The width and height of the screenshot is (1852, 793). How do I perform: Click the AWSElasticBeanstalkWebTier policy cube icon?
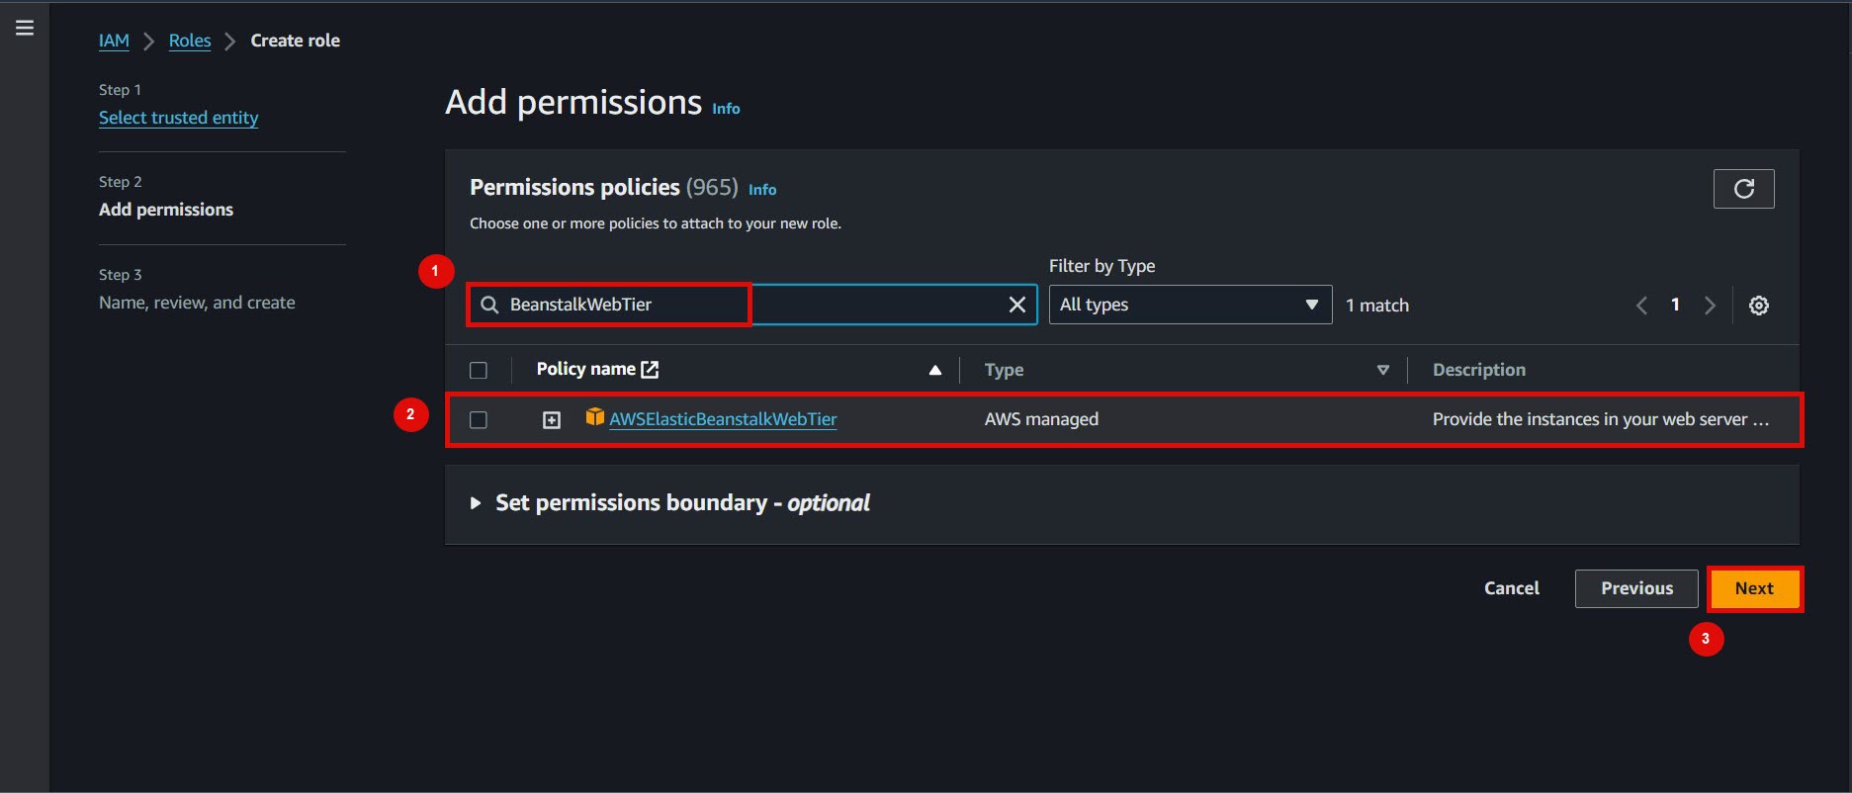(594, 417)
